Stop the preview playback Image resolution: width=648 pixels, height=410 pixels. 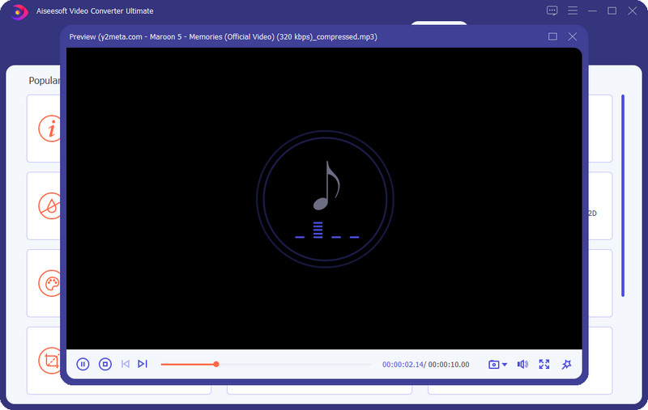coord(105,364)
